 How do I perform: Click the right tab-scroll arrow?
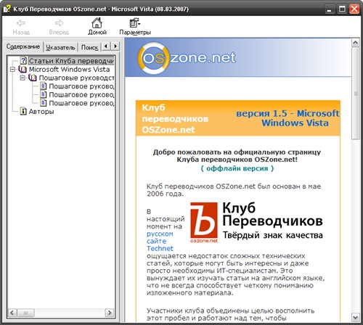115,46
